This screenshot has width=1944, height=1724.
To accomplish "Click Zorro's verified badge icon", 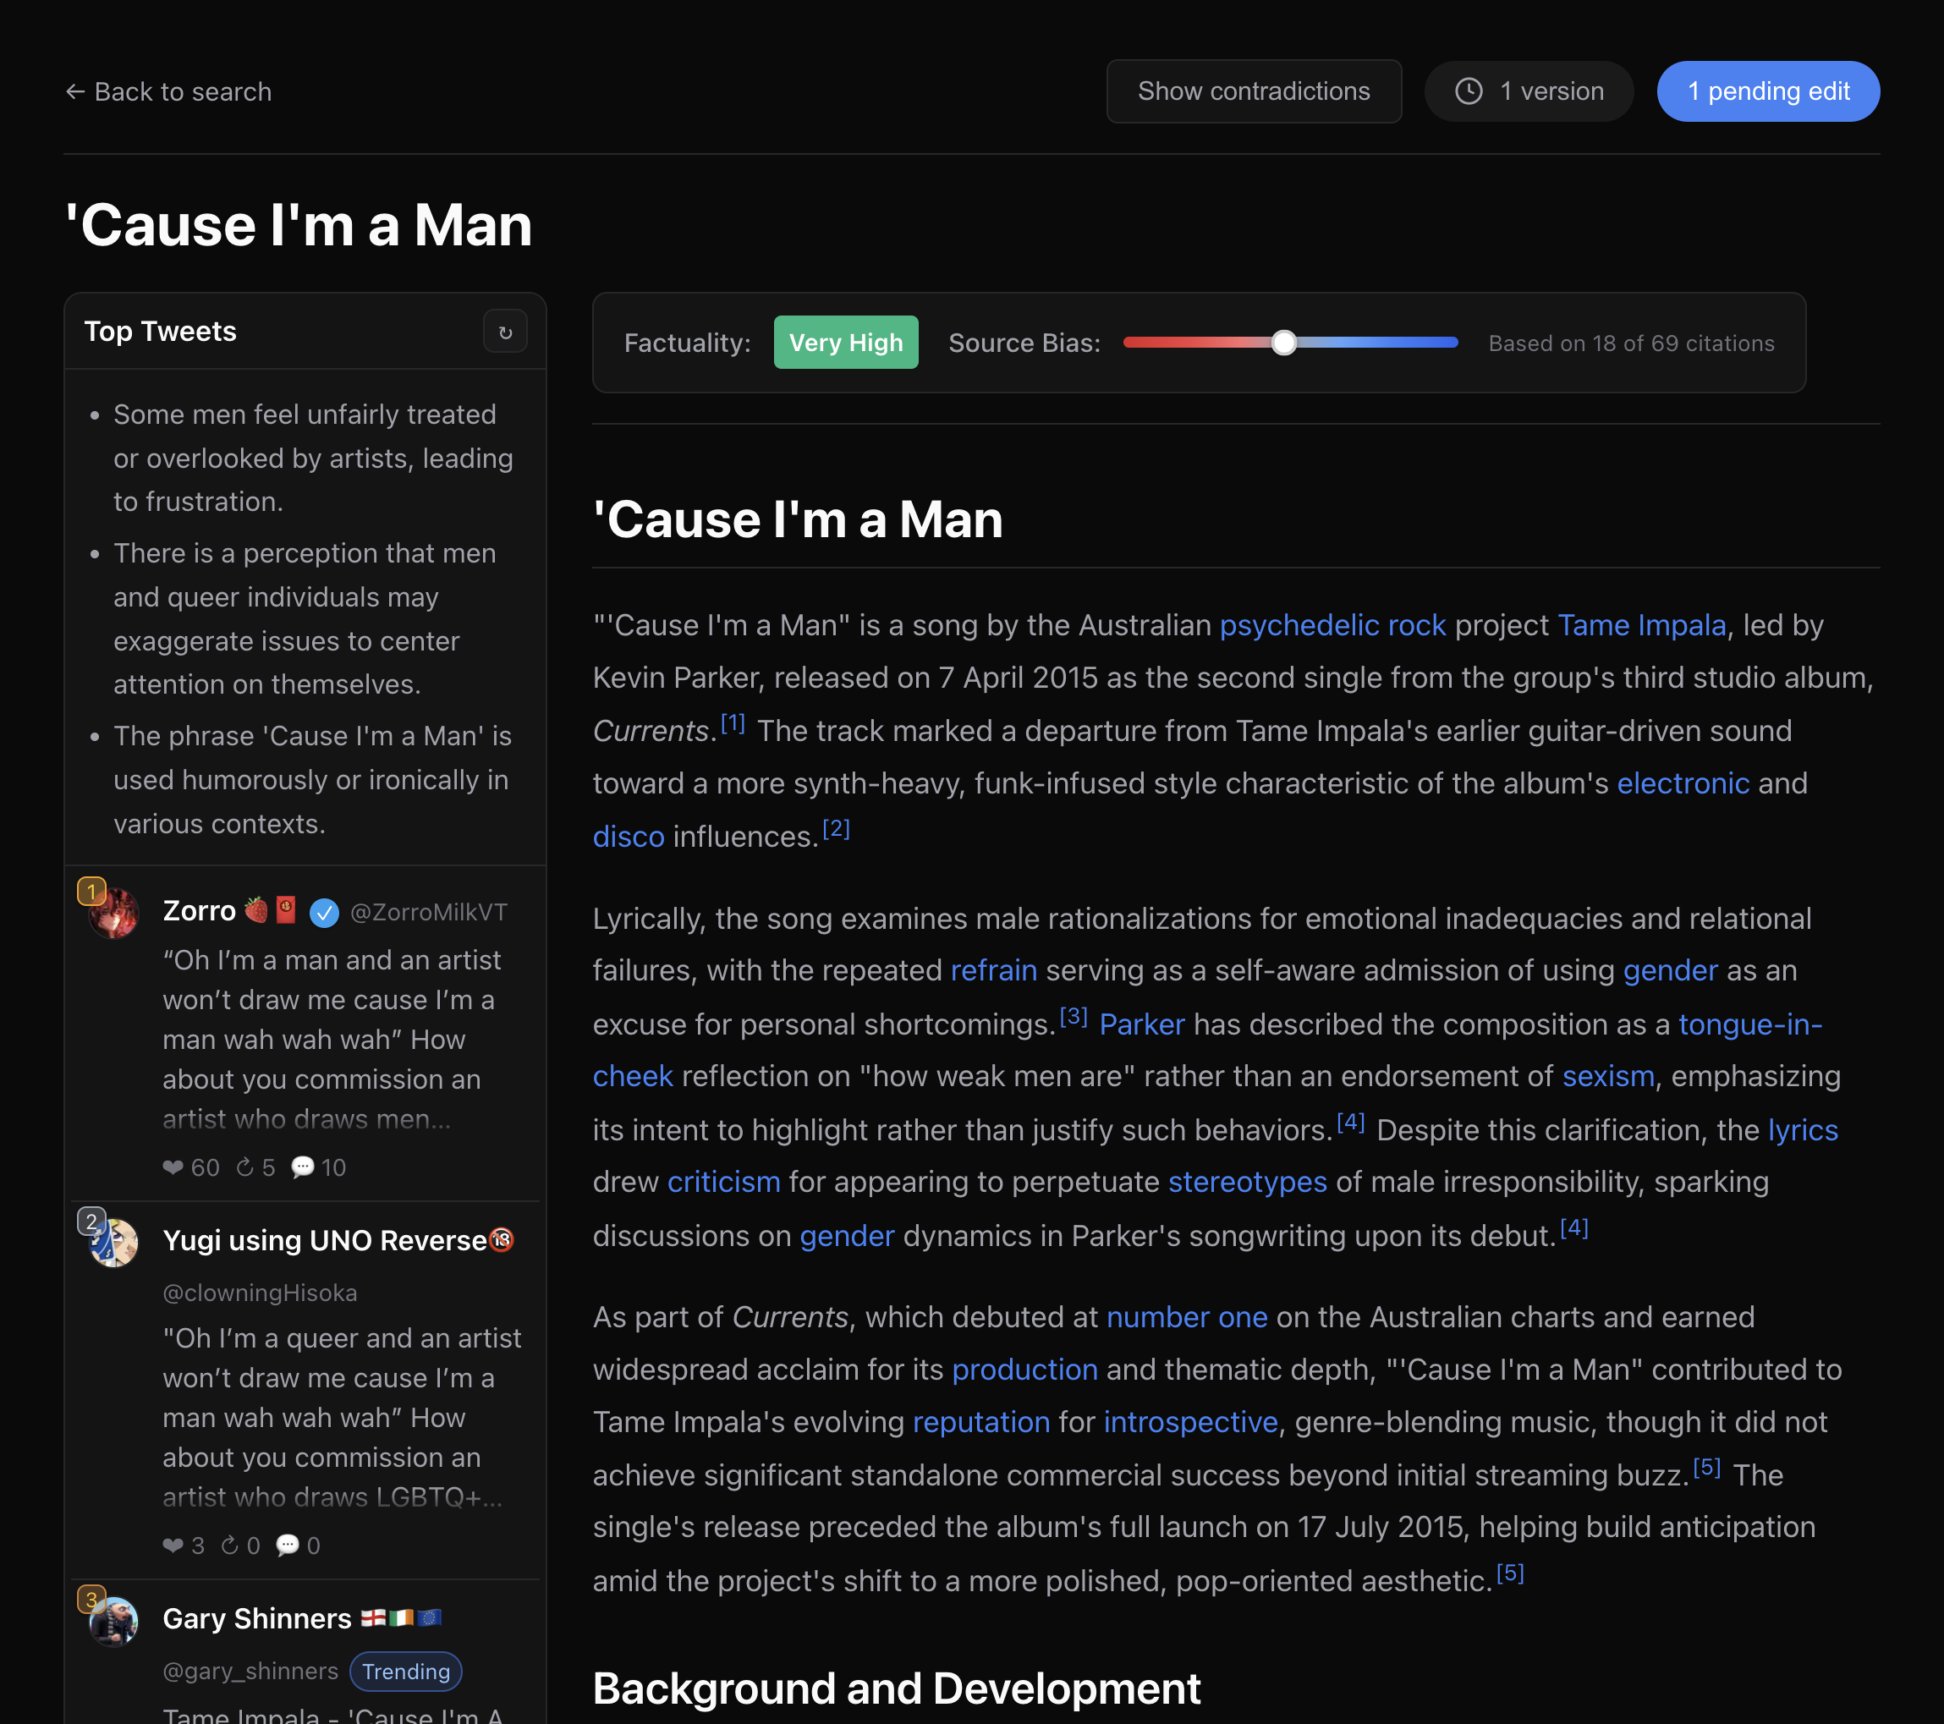I will (324, 913).
